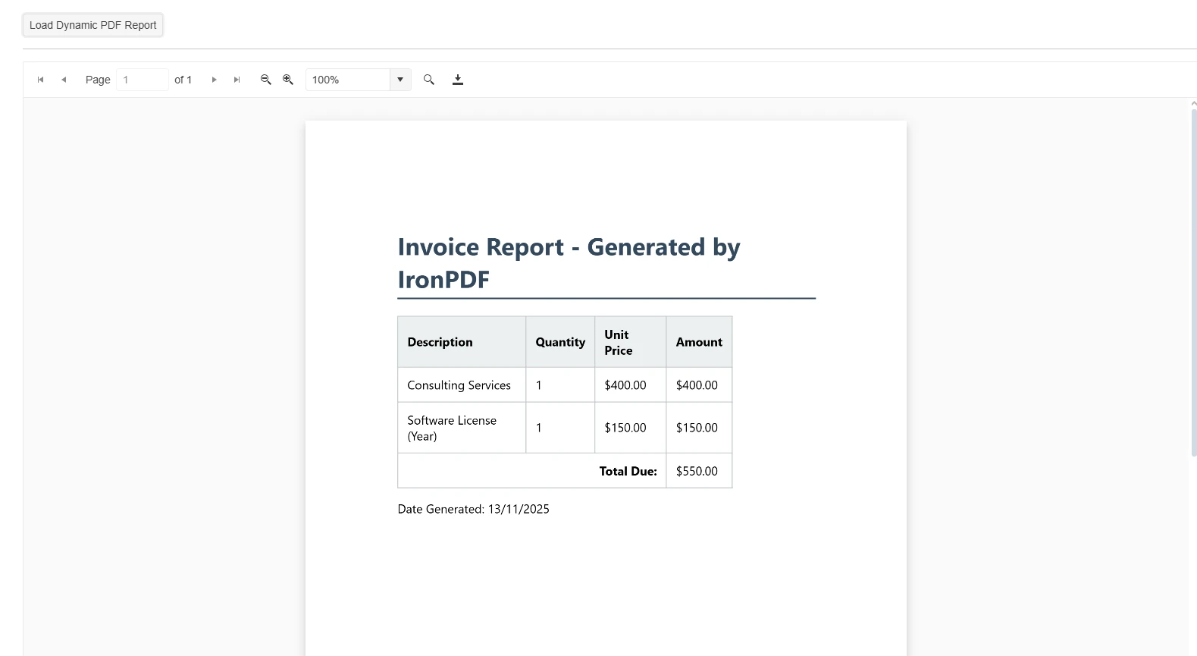Open the search tool in the viewer
The image size is (1197, 656).
pyautogui.click(x=429, y=80)
